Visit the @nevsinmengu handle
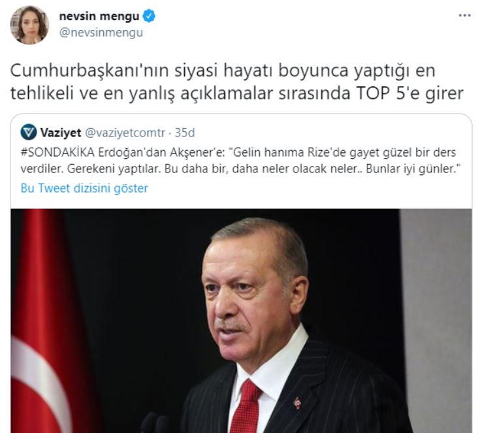The height and width of the screenshot is (433, 484). (x=101, y=33)
